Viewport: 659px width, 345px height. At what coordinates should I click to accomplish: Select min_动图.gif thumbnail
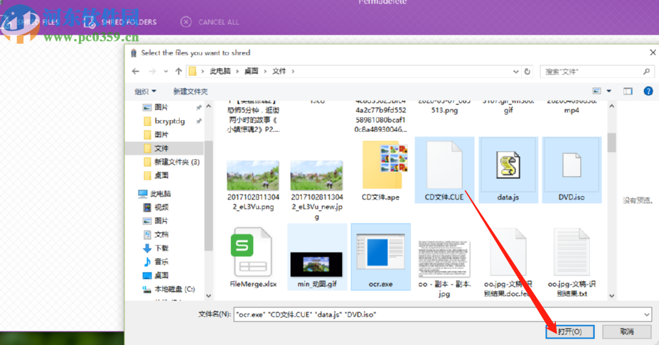[x=316, y=265]
